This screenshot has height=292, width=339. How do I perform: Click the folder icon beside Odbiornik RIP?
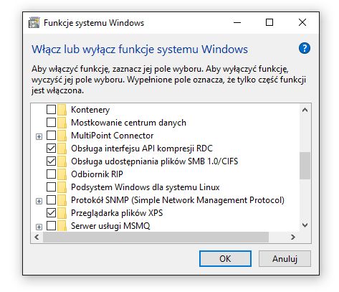tap(62, 174)
